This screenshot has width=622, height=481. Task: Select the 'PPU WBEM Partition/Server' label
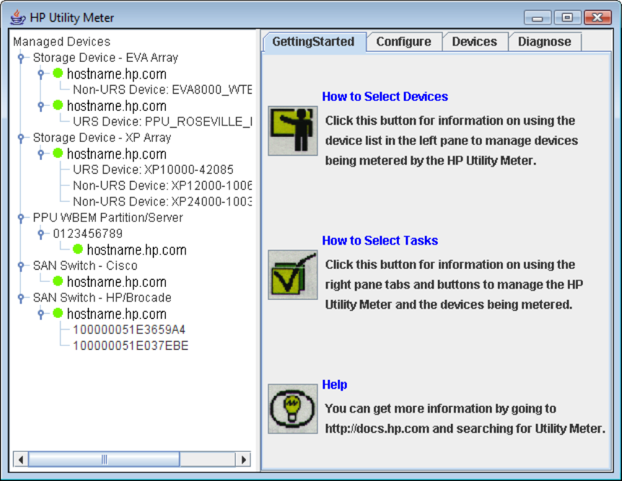108,218
